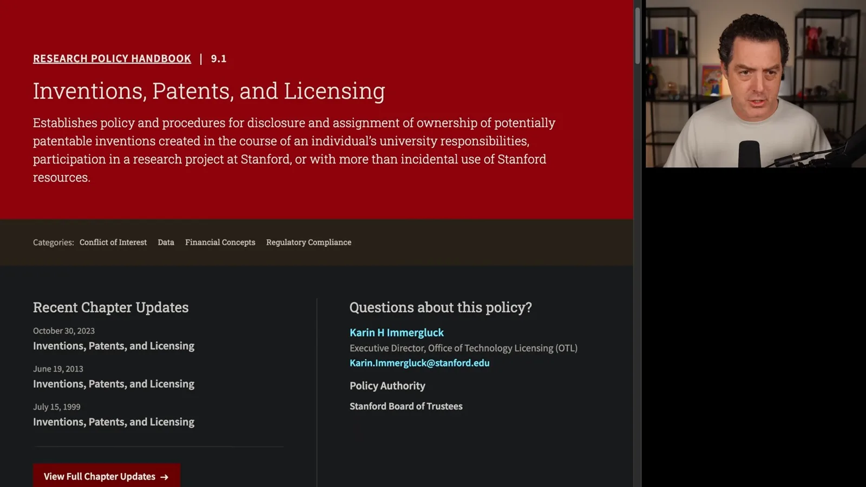Click the arrow on View Full Chapter Updates
Screen dimensions: 866x487
tap(165, 477)
